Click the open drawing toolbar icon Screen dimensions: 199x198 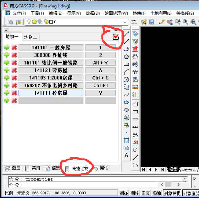click(x=144, y=22)
